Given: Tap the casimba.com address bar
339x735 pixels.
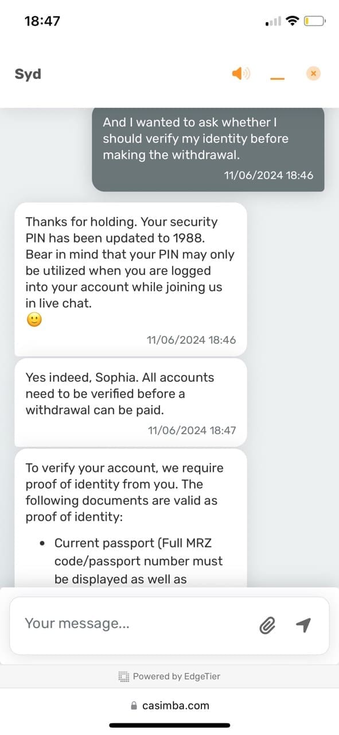Looking at the screenshot, I should (170, 705).
